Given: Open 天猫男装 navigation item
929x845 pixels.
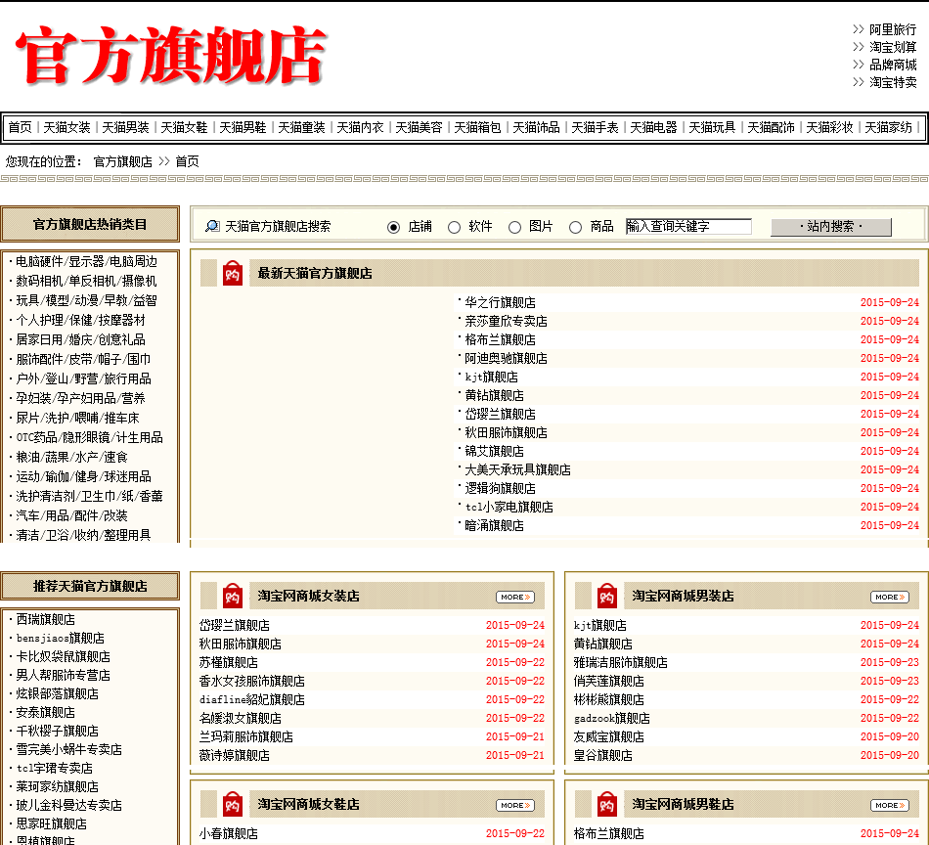Looking at the screenshot, I should pyautogui.click(x=125, y=127).
